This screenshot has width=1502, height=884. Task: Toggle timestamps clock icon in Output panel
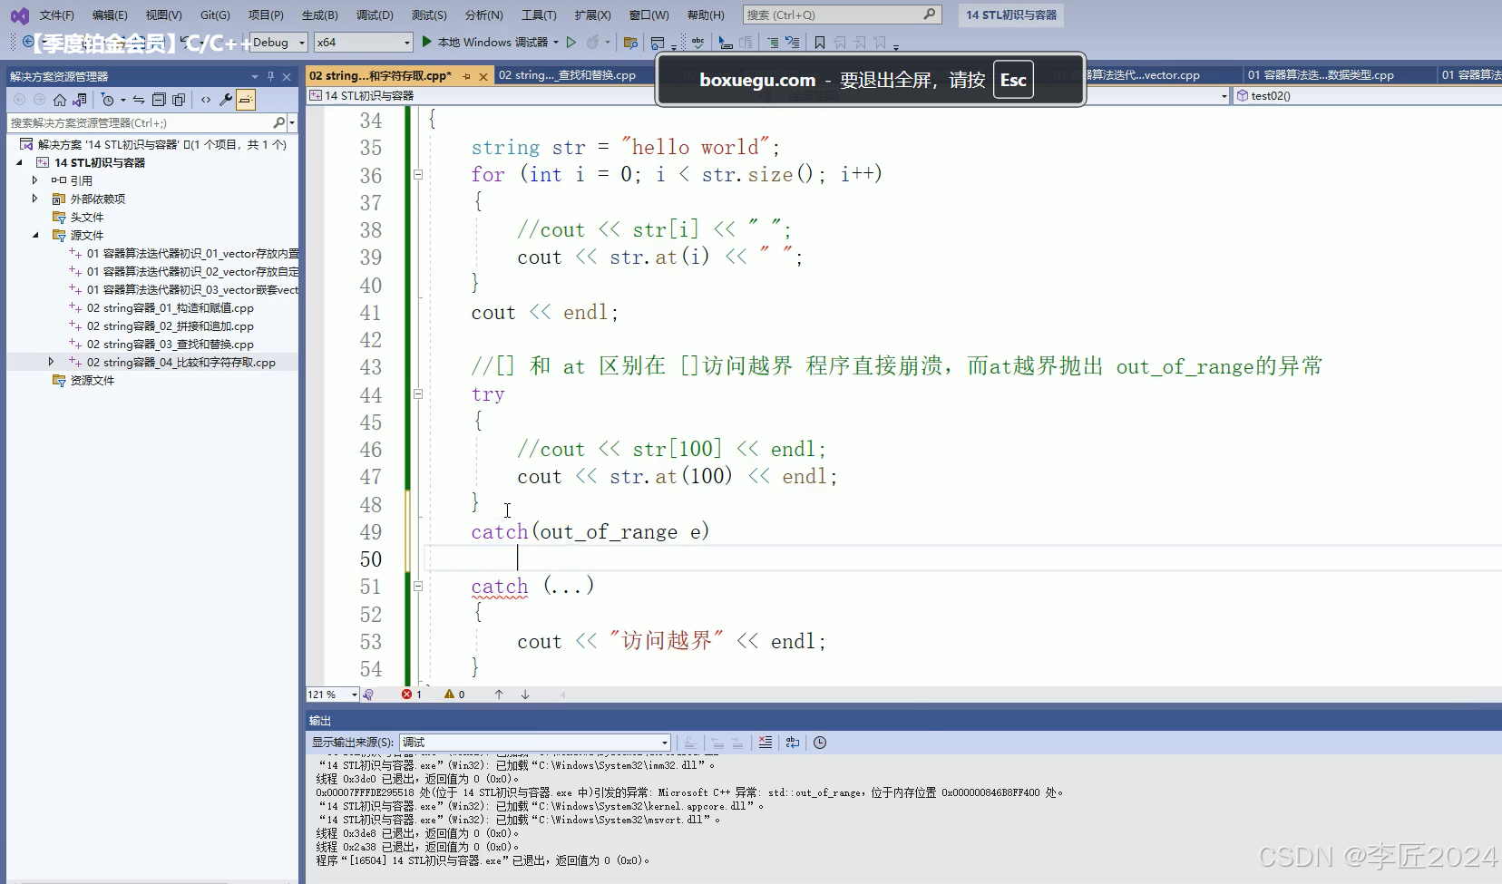pyautogui.click(x=820, y=743)
